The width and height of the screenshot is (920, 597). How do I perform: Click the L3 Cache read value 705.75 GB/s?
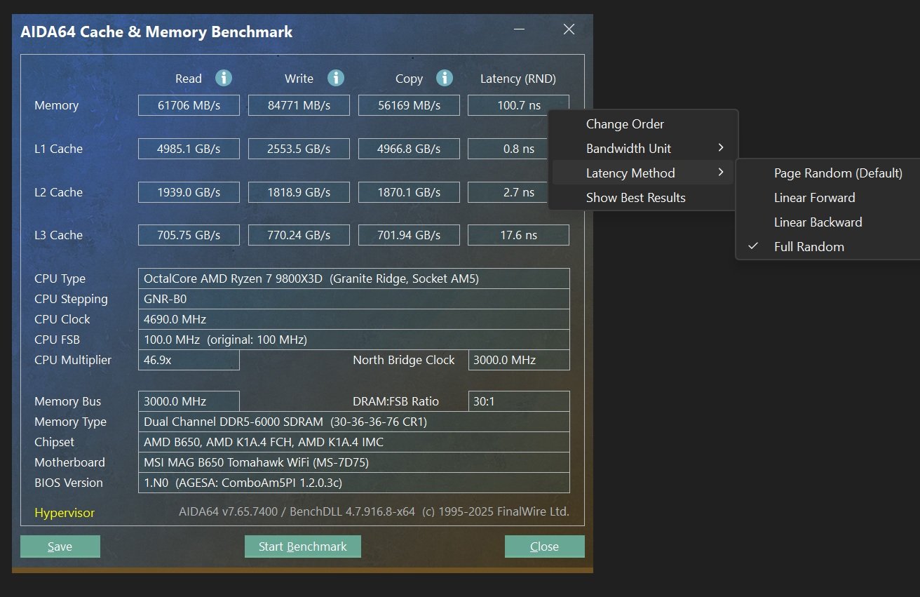coord(189,235)
